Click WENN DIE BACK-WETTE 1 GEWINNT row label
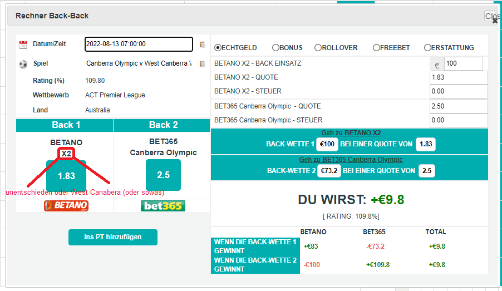 click(255, 246)
